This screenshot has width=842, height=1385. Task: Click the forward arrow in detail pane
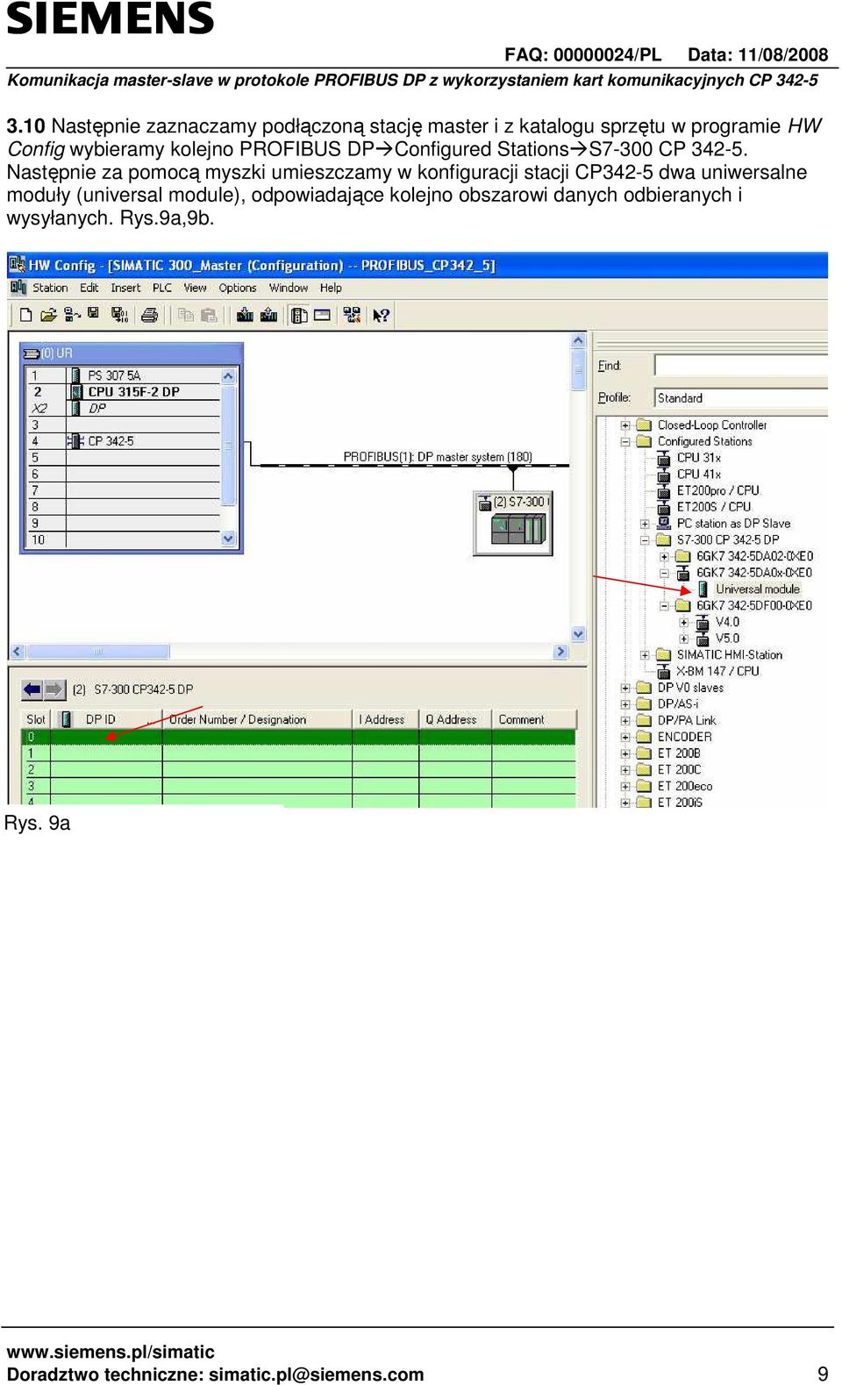54,689
